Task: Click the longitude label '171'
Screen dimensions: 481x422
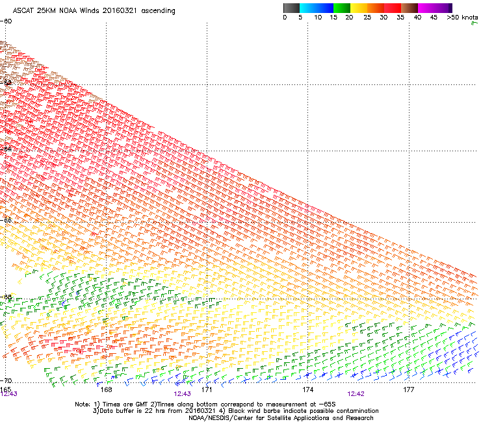Action: [x=207, y=390]
